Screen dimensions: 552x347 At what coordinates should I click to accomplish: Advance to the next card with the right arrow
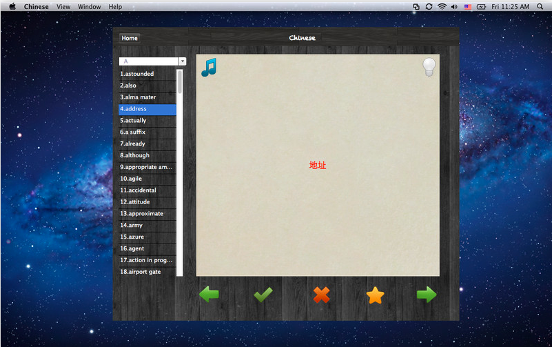click(x=427, y=294)
